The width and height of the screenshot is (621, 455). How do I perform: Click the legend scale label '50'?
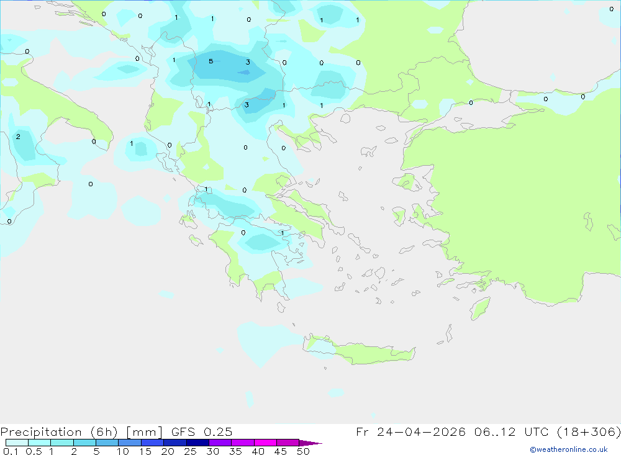click(x=303, y=451)
